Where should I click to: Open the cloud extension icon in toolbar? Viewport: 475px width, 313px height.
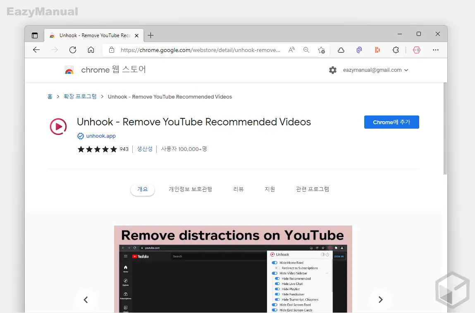[x=341, y=50]
